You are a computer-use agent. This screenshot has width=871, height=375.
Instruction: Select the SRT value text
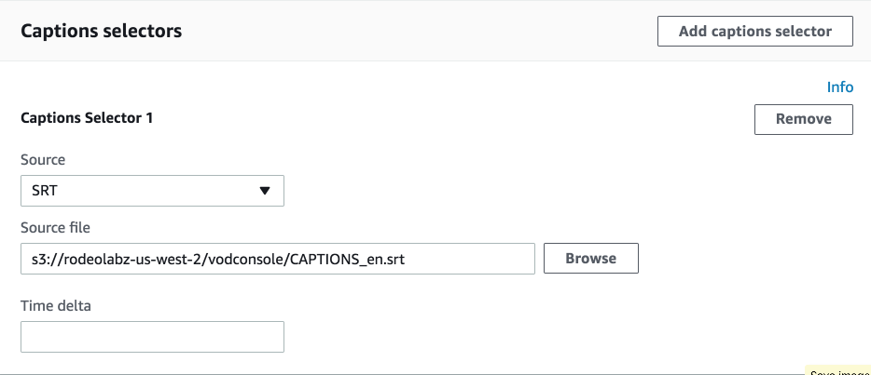click(45, 191)
